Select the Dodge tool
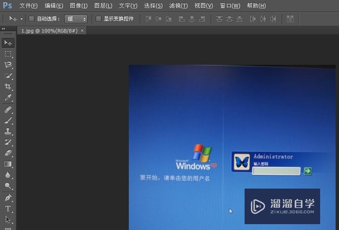The image size is (339, 230). click(x=8, y=186)
